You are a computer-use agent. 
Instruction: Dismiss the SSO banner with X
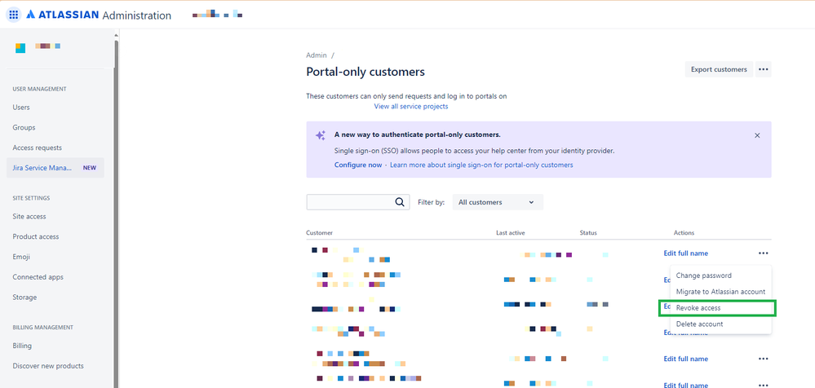(757, 135)
